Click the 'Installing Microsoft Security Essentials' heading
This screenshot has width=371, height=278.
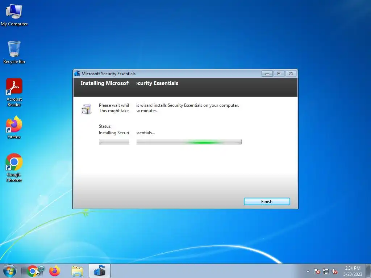[x=129, y=83]
